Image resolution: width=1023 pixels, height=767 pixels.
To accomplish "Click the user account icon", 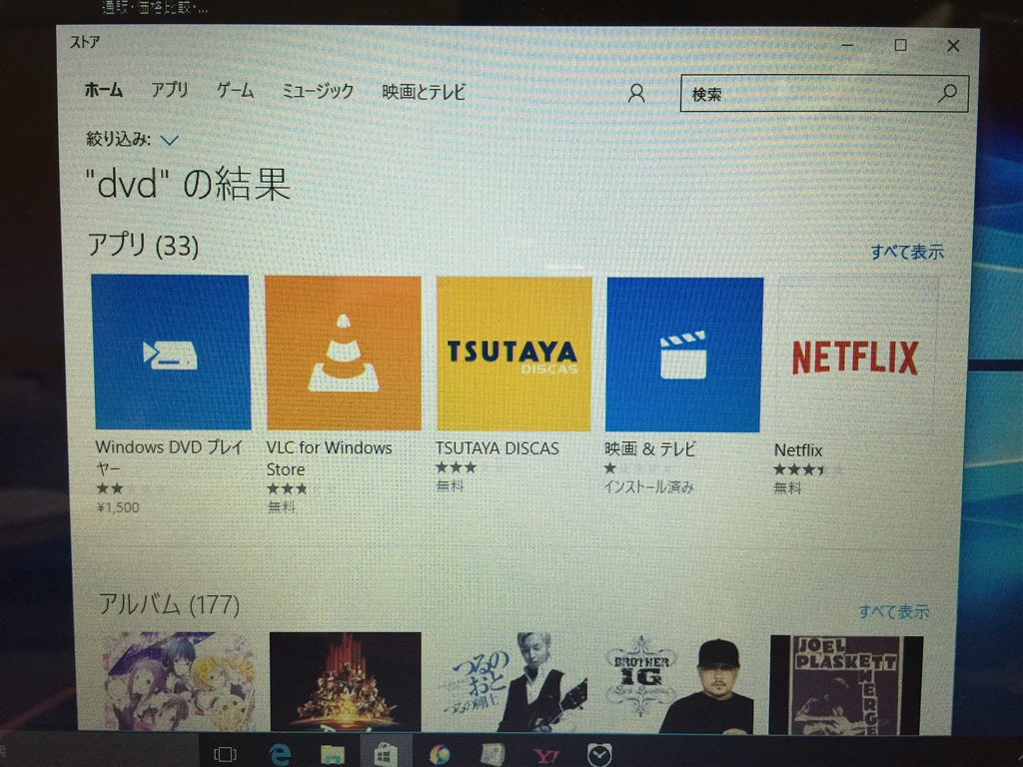I will click(x=636, y=94).
